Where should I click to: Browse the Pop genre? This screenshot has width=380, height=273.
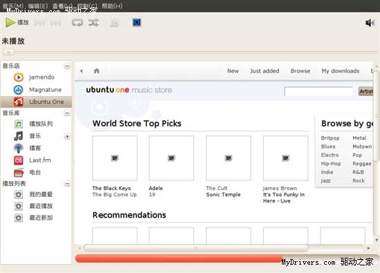(357, 155)
